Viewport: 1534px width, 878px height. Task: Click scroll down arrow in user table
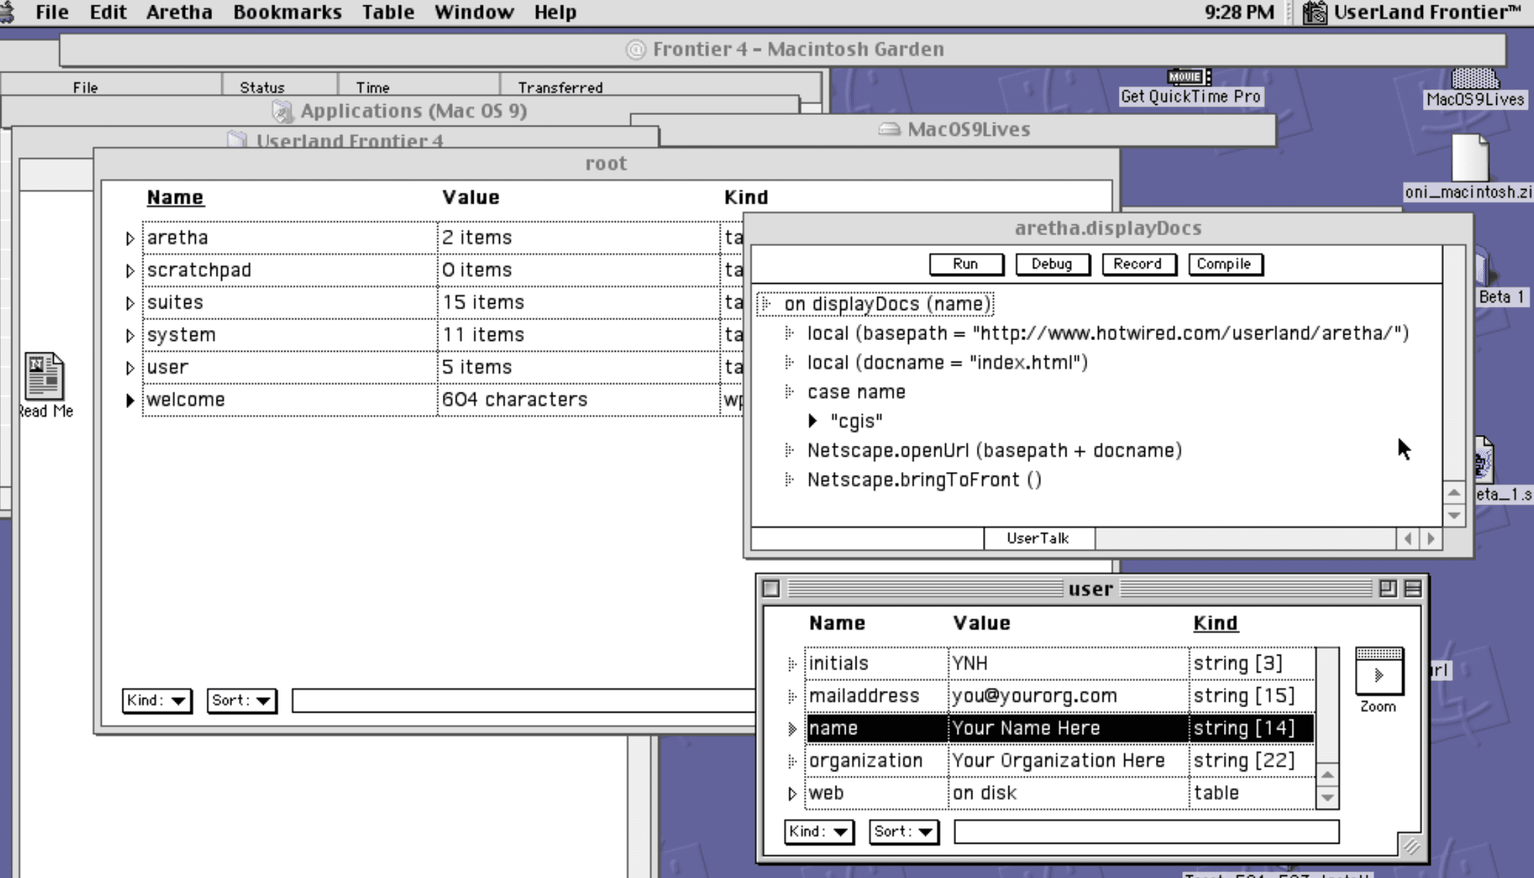pyautogui.click(x=1327, y=798)
